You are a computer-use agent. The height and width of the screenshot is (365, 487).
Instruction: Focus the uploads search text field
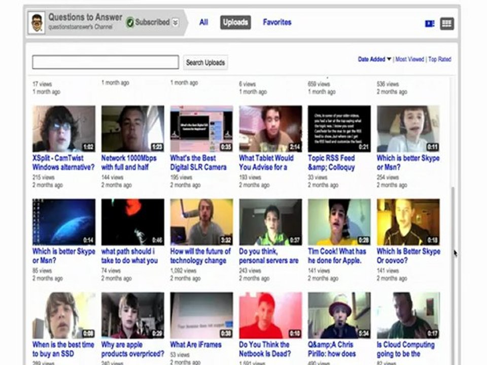click(106, 62)
